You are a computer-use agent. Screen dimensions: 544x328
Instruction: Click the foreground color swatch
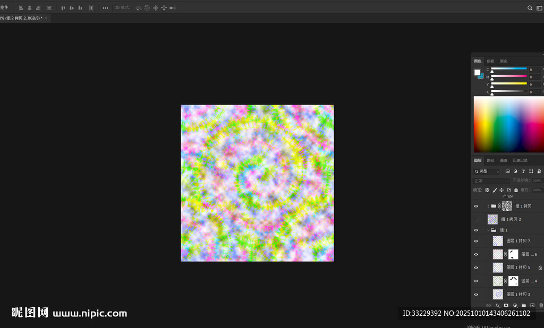[478, 72]
